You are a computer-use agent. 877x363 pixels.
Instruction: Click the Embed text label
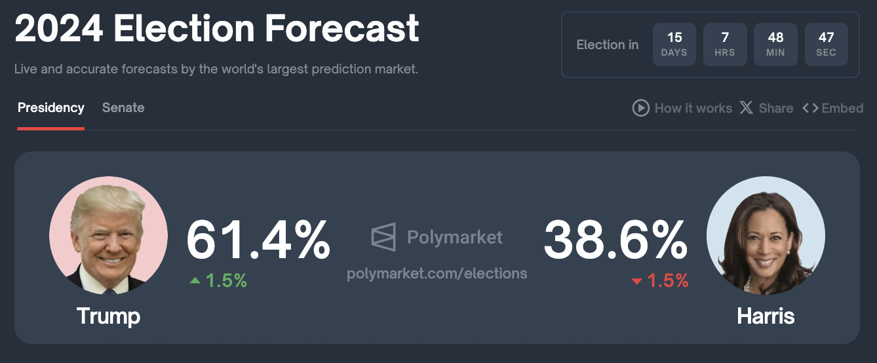[x=842, y=108]
